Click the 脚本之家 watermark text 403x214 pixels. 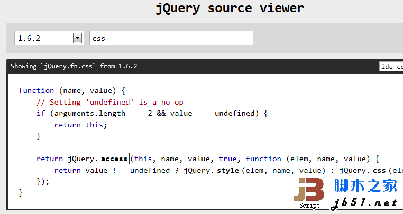pos(365,185)
